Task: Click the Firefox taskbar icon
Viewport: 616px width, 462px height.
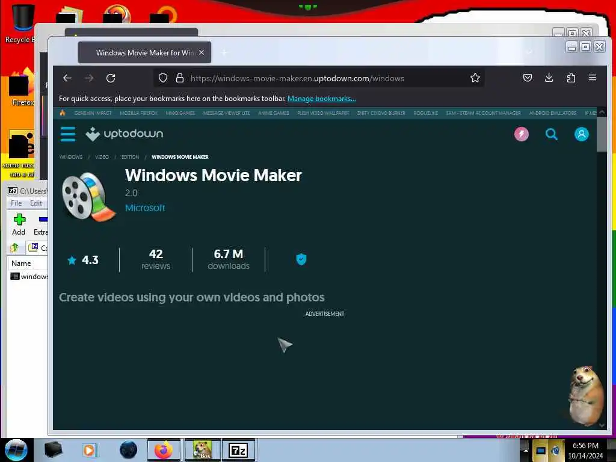Action: click(164, 450)
